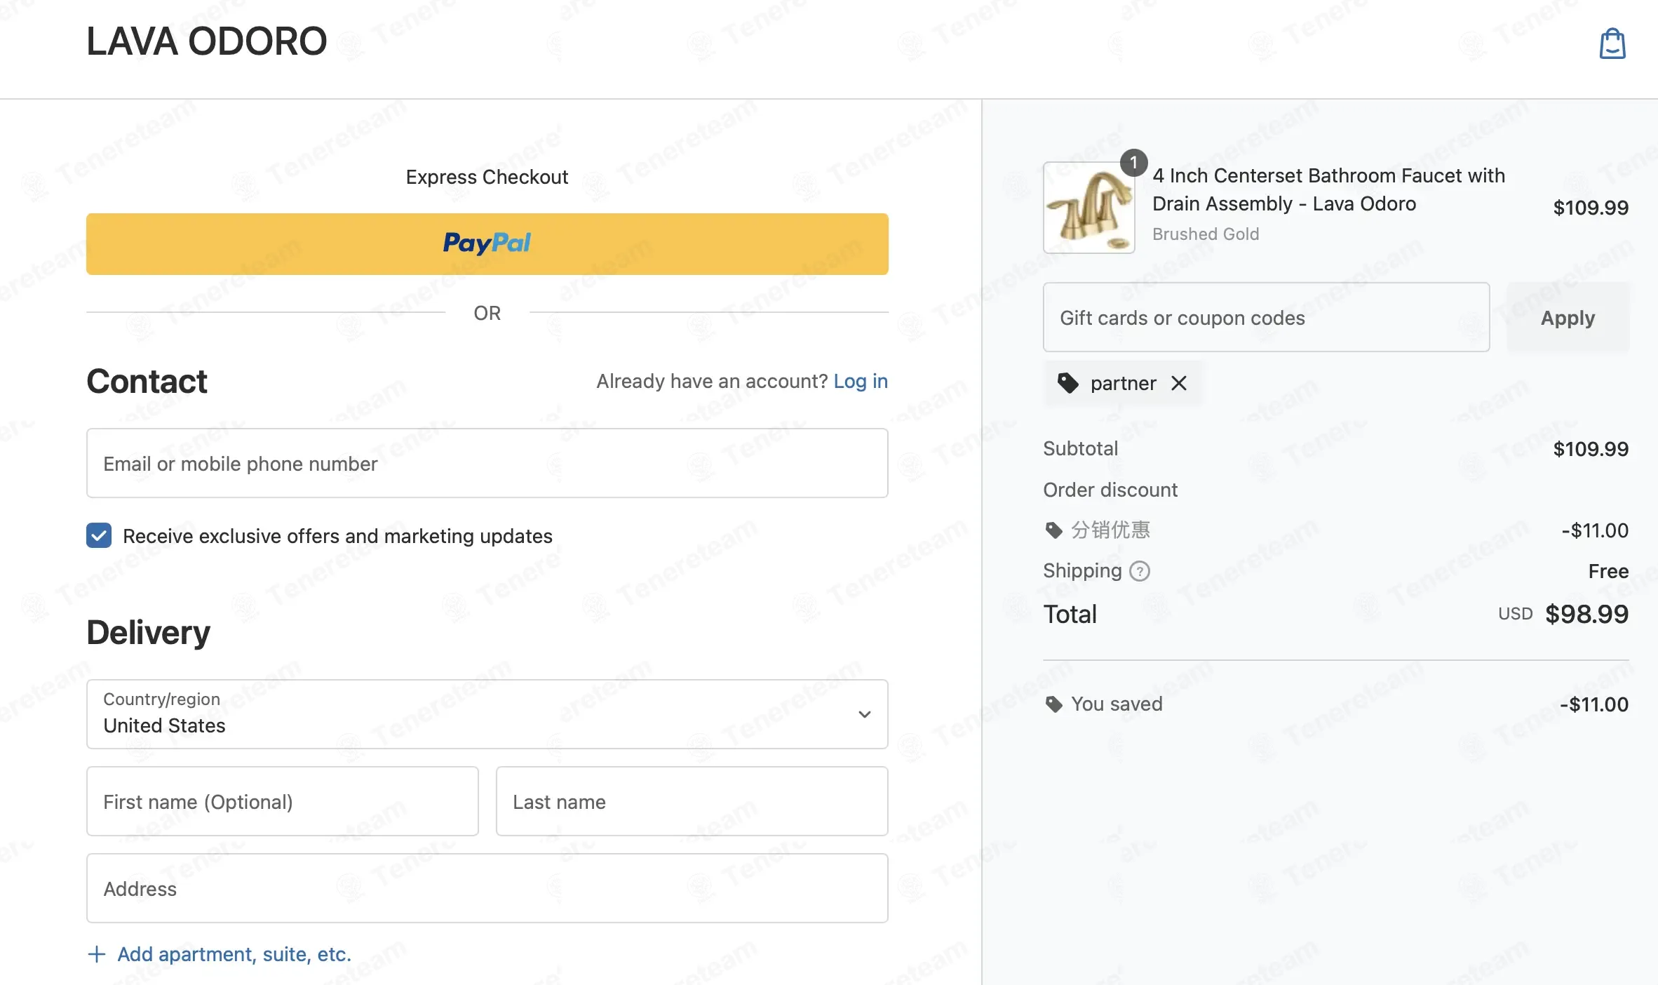This screenshot has width=1658, height=985.
Task: Click the plus icon for adding apartment
Action: click(97, 954)
